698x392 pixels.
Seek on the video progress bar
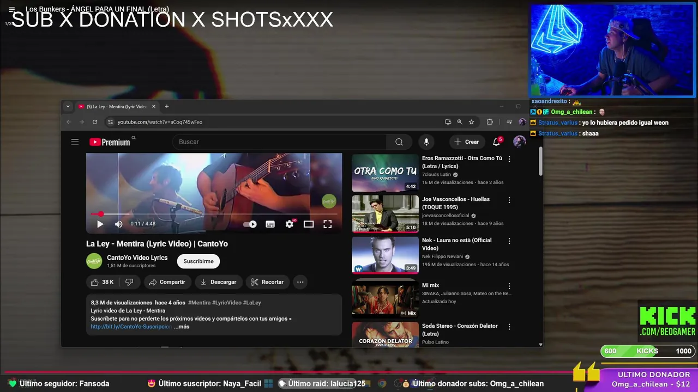click(214, 214)
